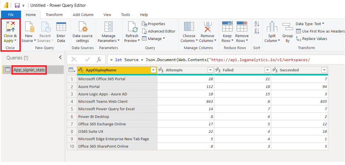Click the Recent Sources icon
This screenshot has height=165, width=345.
[46, 27]
